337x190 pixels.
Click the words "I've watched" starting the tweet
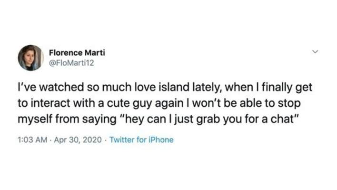(51, 87)
